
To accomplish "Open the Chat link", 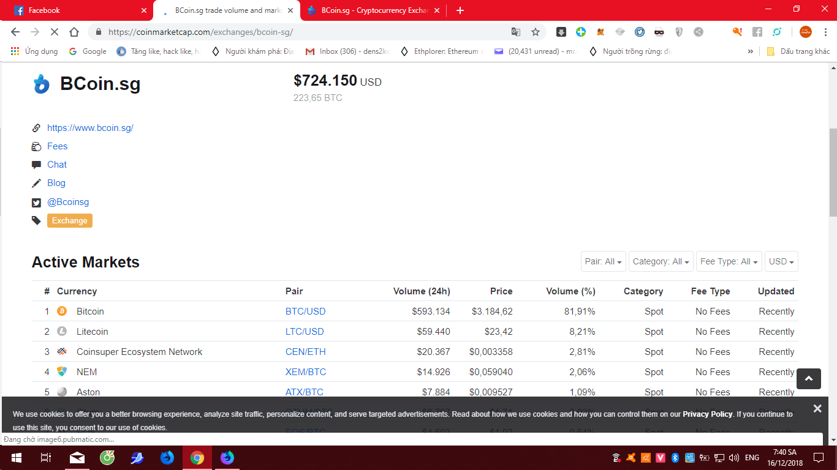I will coord(57,165).
